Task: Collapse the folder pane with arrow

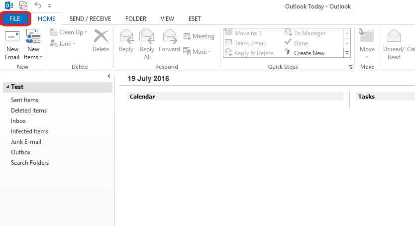Action: pos(109,76)
